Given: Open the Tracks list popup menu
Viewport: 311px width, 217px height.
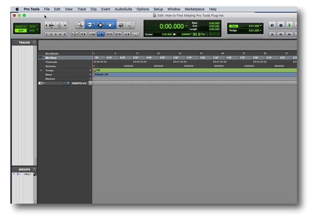Looking at the screenshot, I should tap(34, 43).
